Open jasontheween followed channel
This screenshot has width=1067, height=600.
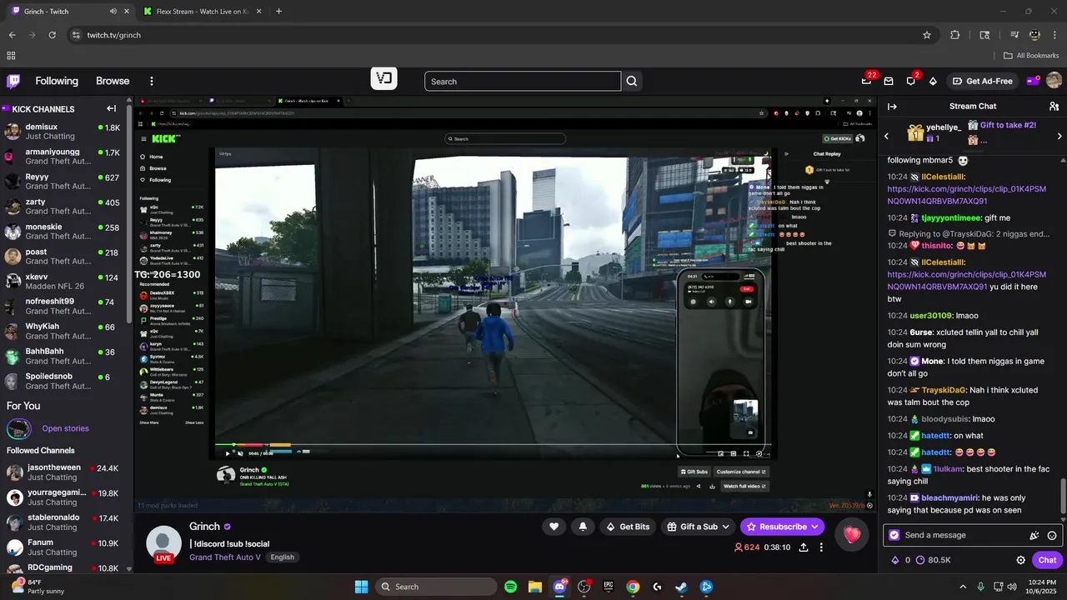63,472
